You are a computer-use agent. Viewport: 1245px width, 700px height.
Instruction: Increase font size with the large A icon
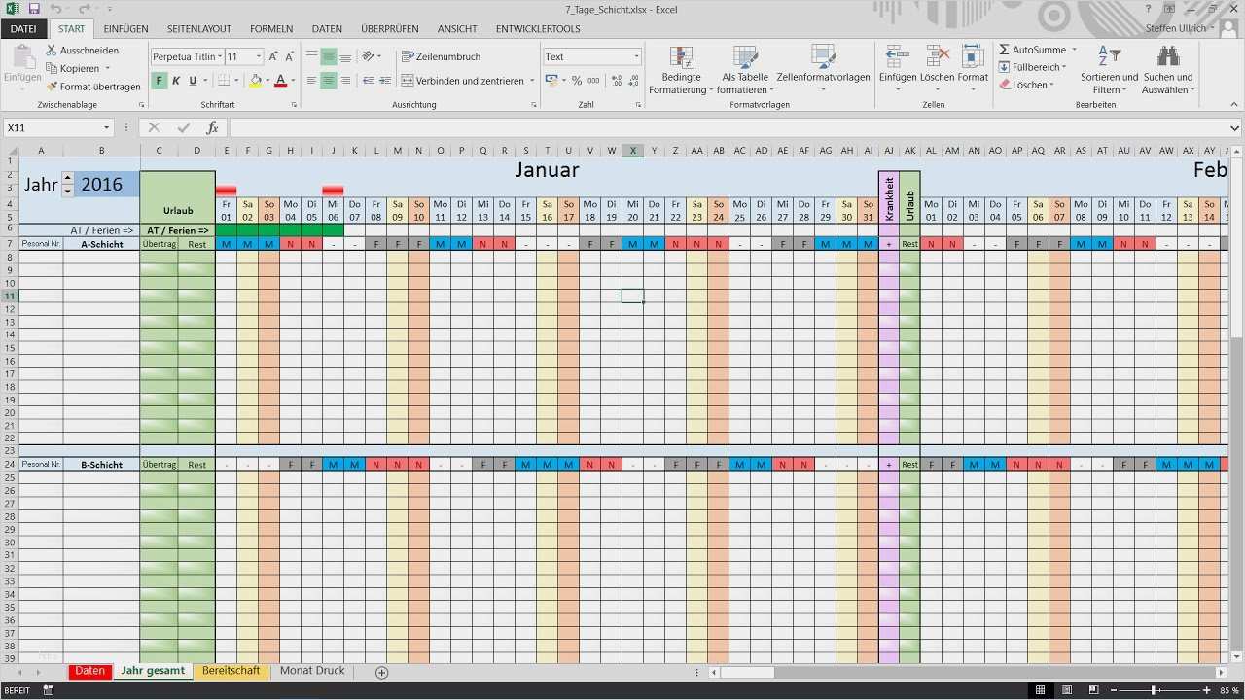coord(273,56)
